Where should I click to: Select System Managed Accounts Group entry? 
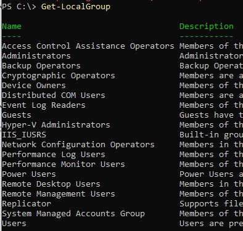(x=73, y=214)
